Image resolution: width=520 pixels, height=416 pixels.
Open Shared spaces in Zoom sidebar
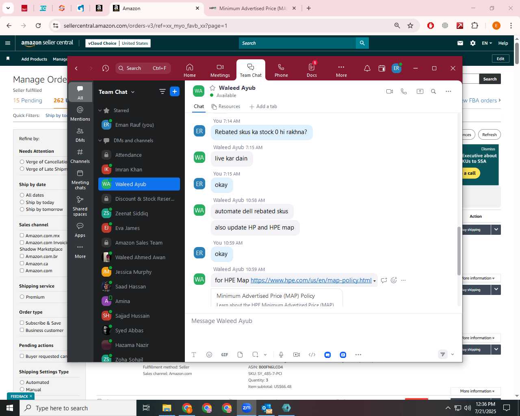(x=80, y=206)
